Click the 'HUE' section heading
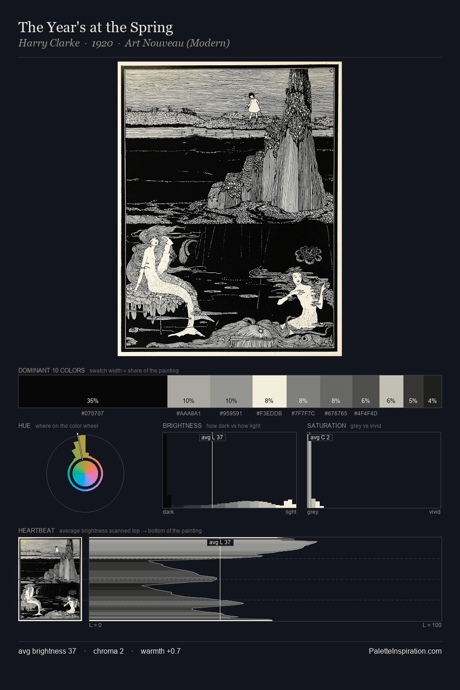The width and height of the screenshot is (460, 690). (x=24, y=425)
